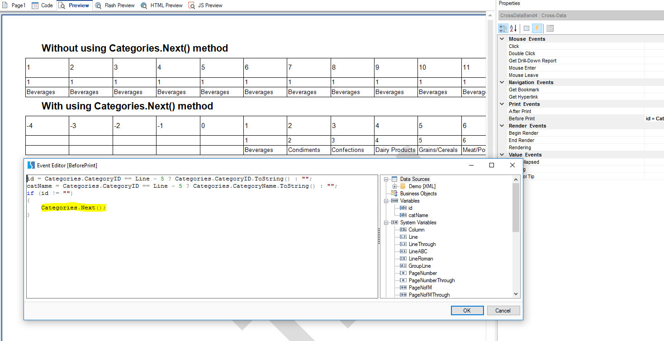This screenshot has height=341, width=664.
Task: Select the Column system variable
Action: (x=416, y=230)
